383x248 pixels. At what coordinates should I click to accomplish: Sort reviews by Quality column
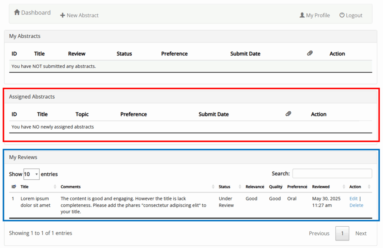pyautogui.click(x=276, y=187)
